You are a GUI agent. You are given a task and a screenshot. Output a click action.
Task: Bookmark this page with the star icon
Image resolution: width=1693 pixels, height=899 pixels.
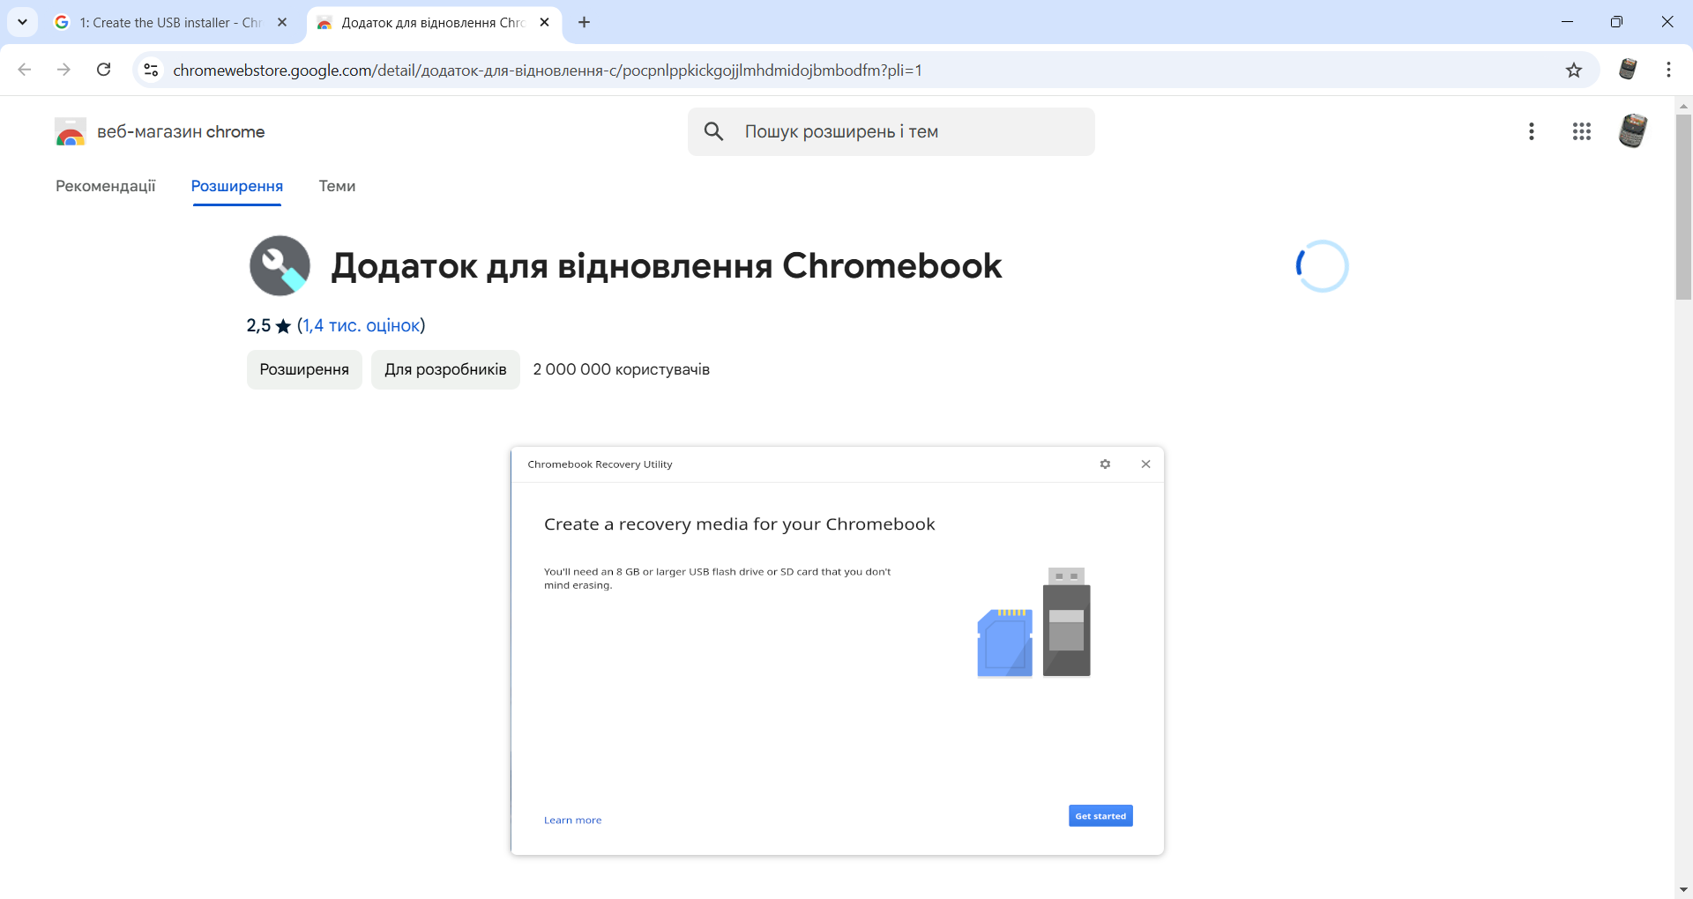(x=1574, y=71)
